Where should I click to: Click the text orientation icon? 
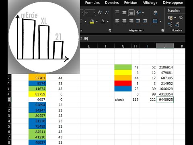[x=138, y=12]
